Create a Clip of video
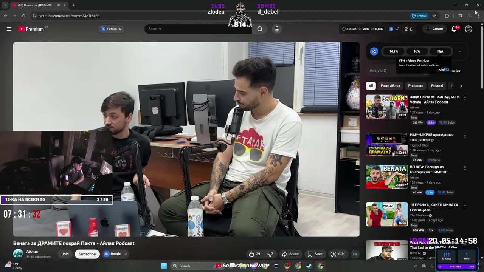This screenshot has width=484, height=272. (x=337, y=254)
